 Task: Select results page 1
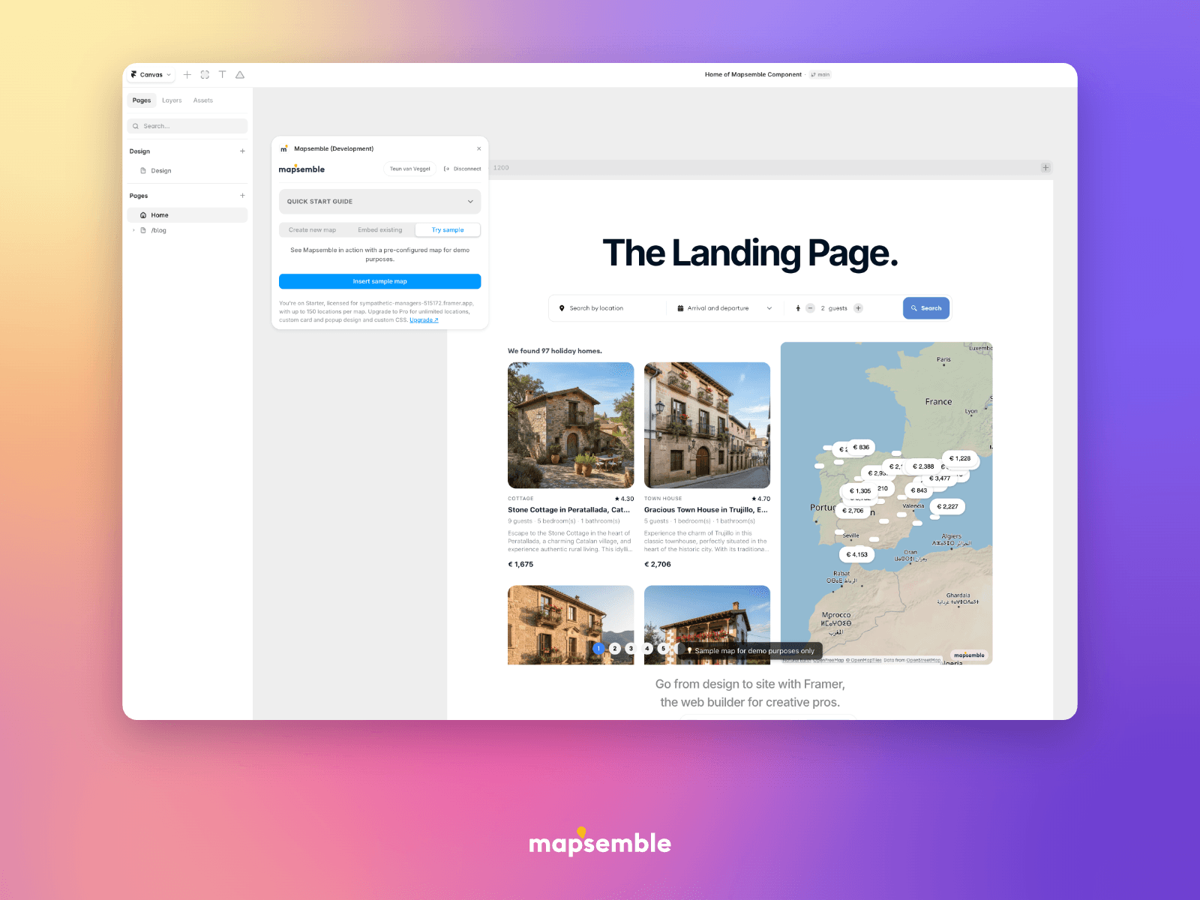(x=598, y=649)
